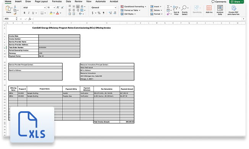Expand Conditional Formatting menu
Image resolution: width=249 pixels, height=149 pixels.
(133, 6)
